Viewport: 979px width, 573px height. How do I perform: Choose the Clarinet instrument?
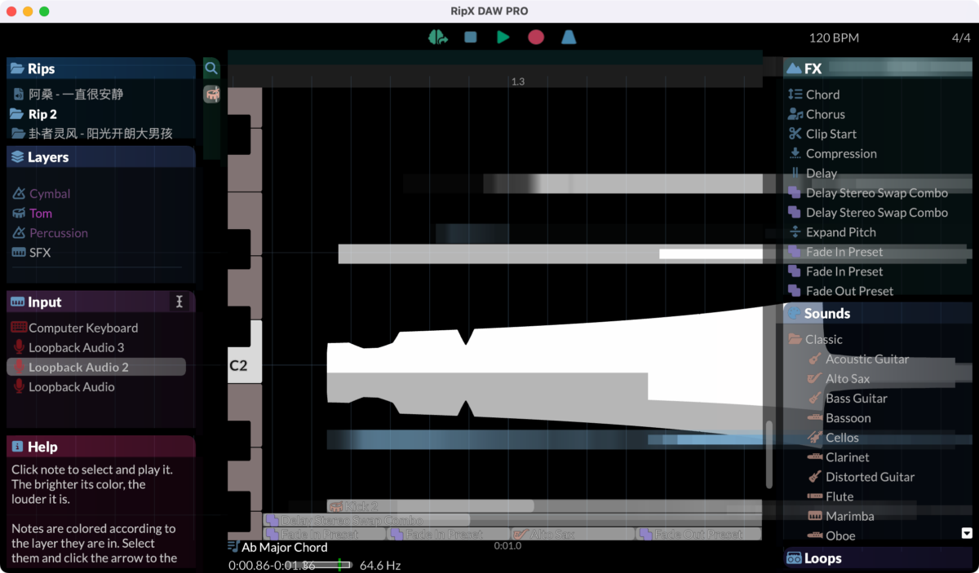click(847, 457)
